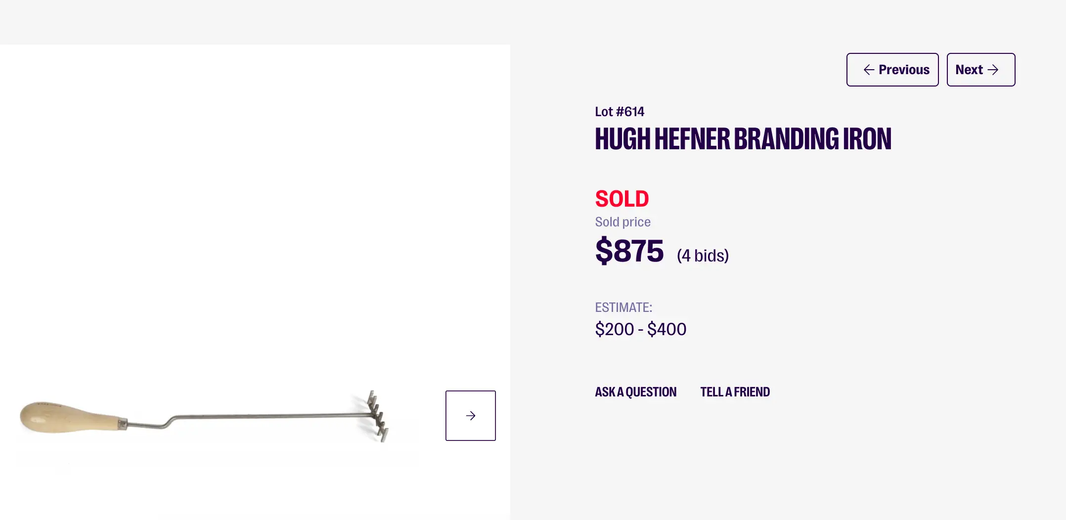The height and width of the screenshot is (520, 1066).
Task: Go to the Previous lot
Action: click(892, 70)
